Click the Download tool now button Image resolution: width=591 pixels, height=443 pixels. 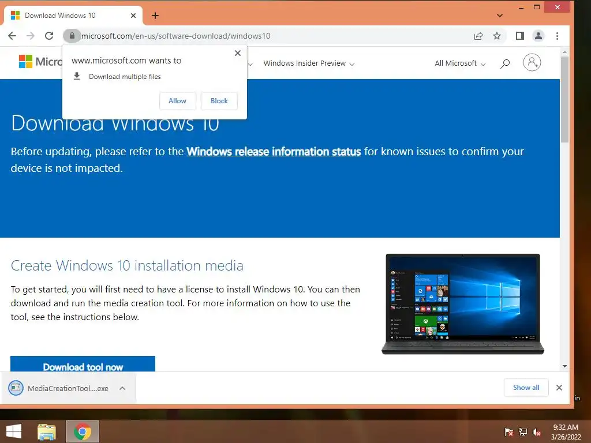pyautogui.click(x=83, y=364)
